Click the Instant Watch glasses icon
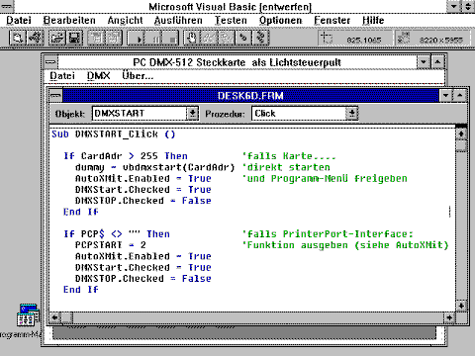475x356 pixels. [x=209, y=38]
